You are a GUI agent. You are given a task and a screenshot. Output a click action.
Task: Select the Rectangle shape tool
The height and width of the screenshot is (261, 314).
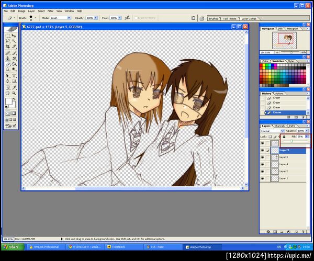click(14, 81)
